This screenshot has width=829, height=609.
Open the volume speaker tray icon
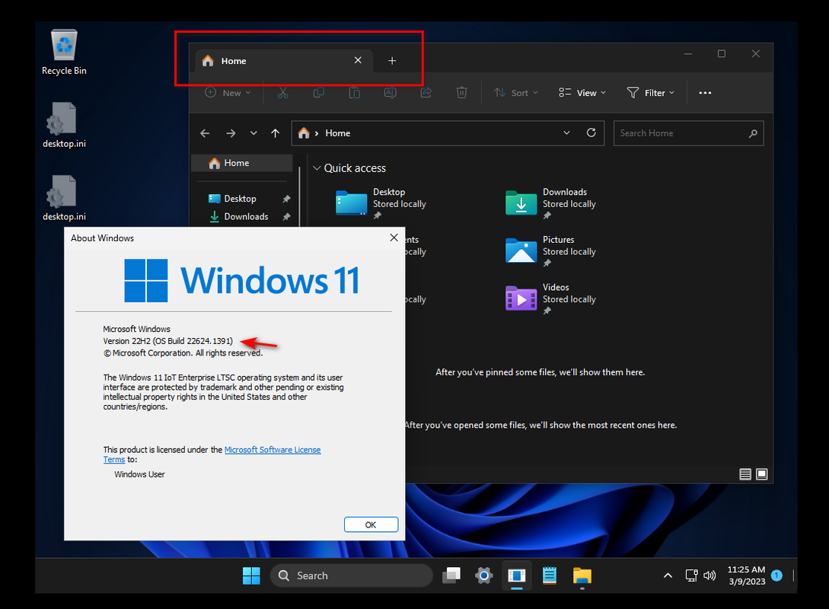click(709, 576)
